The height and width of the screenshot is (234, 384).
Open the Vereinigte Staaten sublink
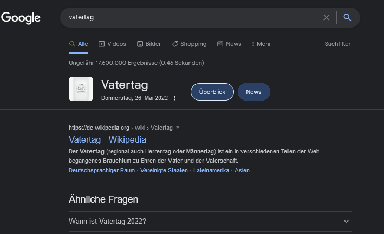pos(164,170)
